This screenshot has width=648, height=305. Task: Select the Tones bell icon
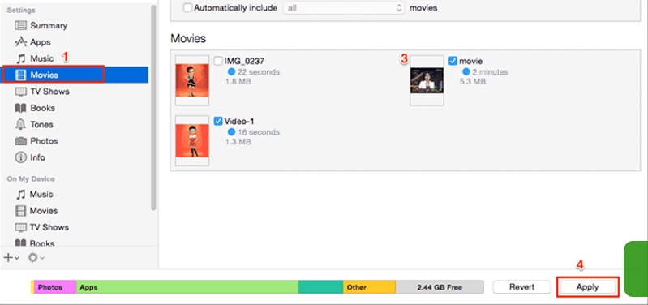(x=20, y=124)
